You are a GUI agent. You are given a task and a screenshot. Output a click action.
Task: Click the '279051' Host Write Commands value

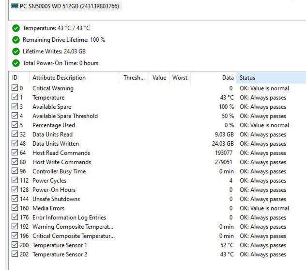coord(224,162)
